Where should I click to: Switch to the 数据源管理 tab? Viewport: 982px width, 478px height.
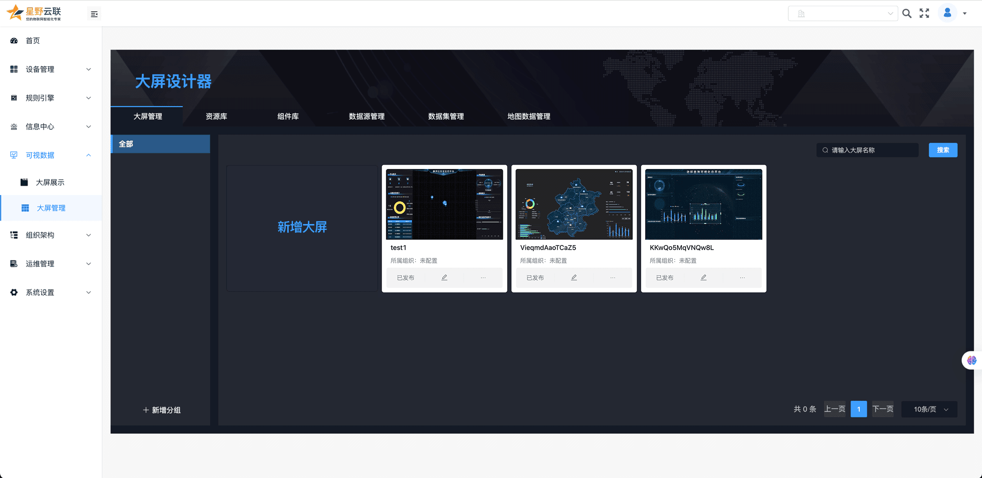point(367,116)
